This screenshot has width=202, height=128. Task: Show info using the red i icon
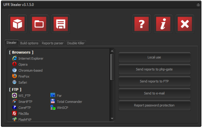tap(163, 24)
